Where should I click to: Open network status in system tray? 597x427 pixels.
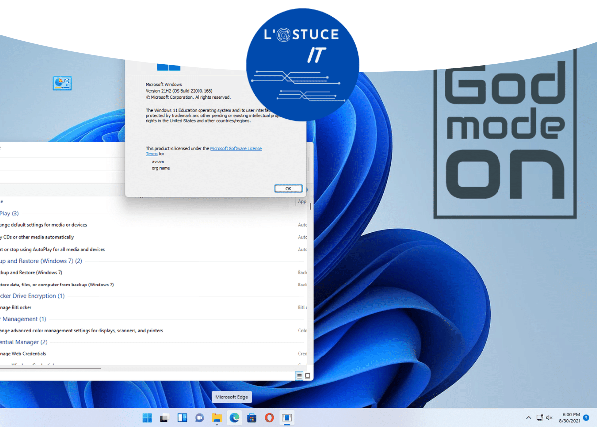(x=540, y=418)
